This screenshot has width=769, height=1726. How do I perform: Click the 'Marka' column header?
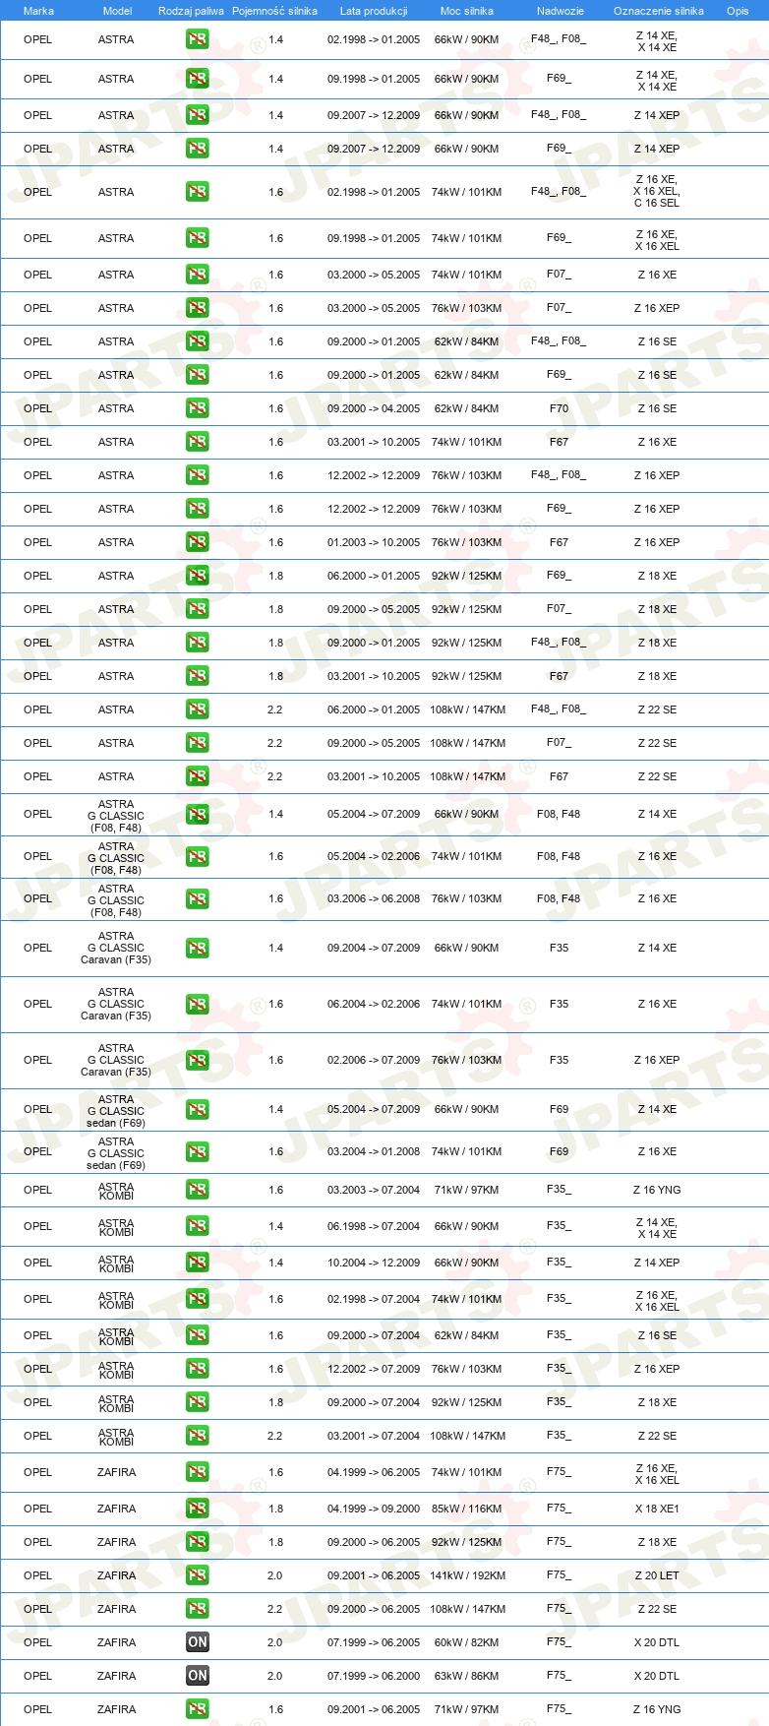(x=38, y=11)
